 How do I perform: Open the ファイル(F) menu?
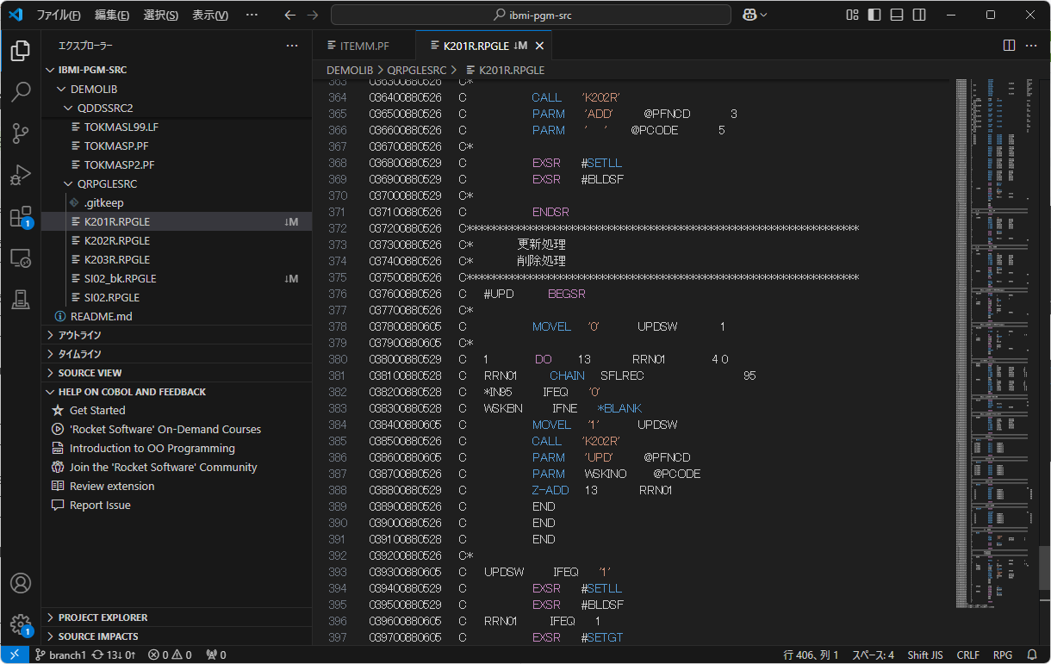pos(58,15)
